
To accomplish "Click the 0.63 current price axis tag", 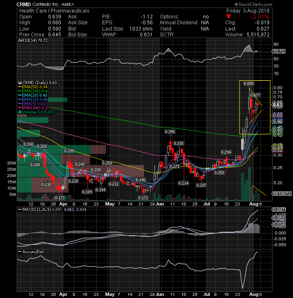I will [x=278, y=105].
